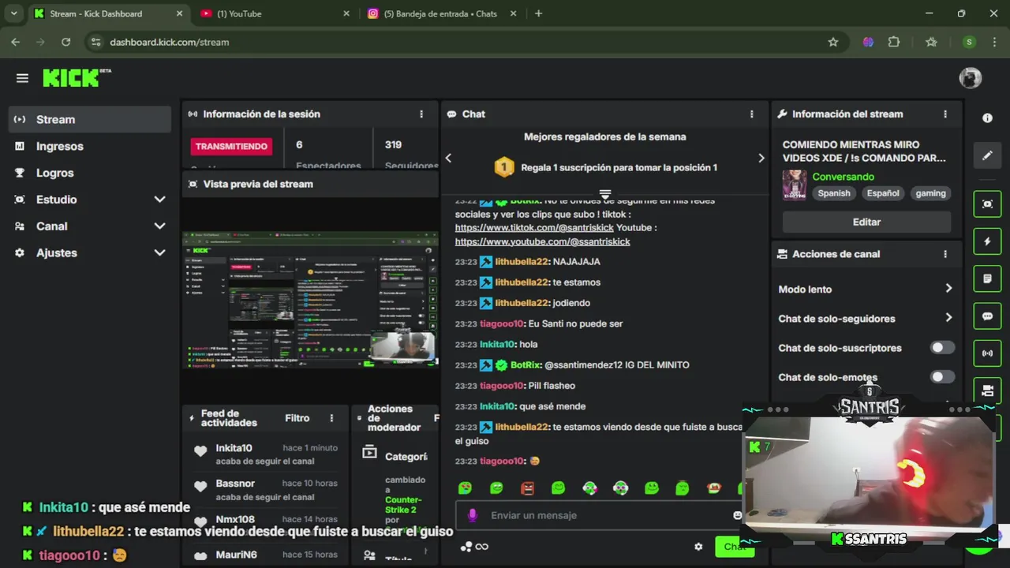
Task: Open the emoji picker in message box
Action: [737, 515]
